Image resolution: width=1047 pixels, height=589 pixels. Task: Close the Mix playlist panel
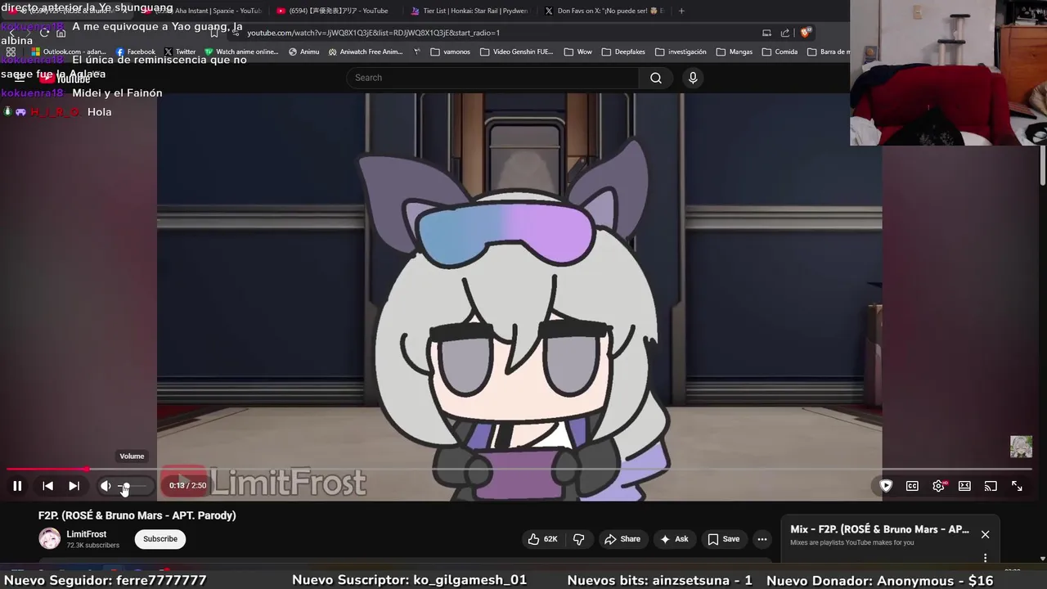[x=985, y=534]
